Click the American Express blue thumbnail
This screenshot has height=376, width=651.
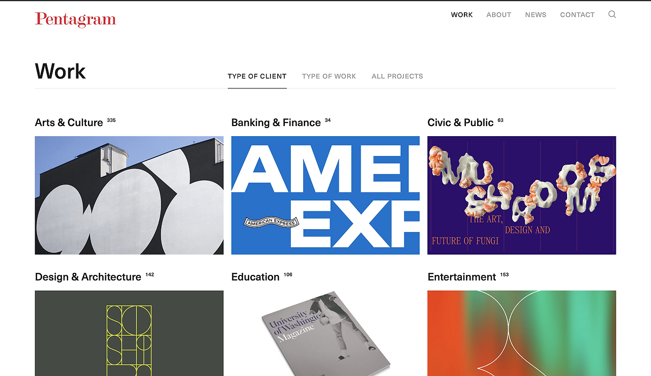click(x=325, y=195)
